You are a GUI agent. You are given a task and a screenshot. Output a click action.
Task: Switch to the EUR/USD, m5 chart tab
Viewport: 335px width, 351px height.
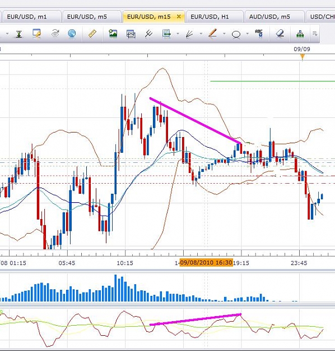point(91,17)
